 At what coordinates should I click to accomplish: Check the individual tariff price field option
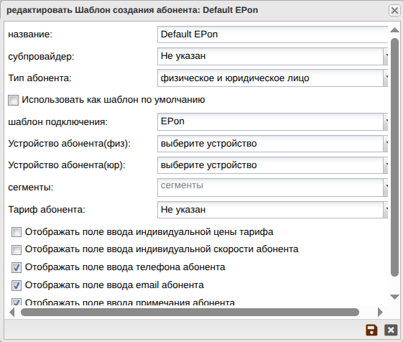(x=17, y=232)
